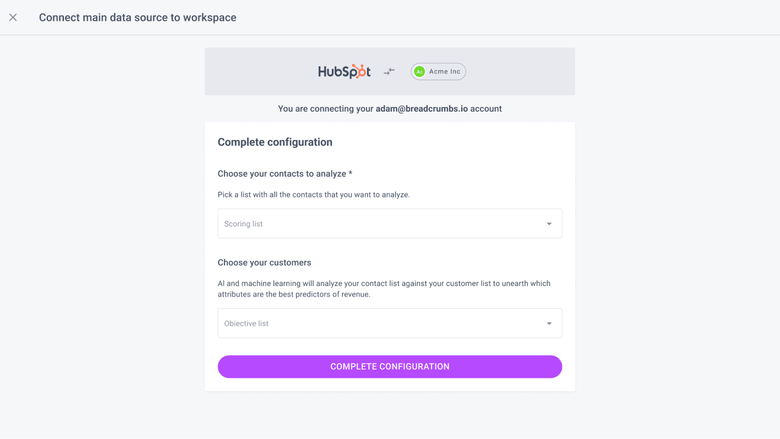Click the HubSpot logo

(x=344, y=71)
